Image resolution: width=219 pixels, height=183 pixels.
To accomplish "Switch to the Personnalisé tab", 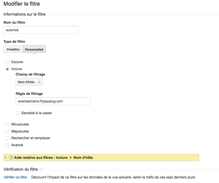I will click(x=34, y=49).
